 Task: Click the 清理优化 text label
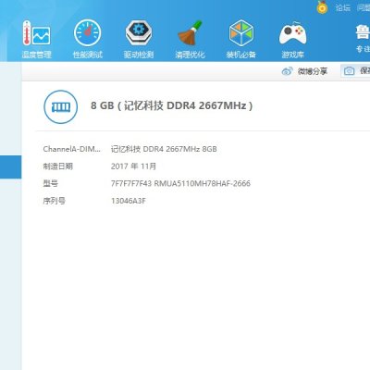190,55
